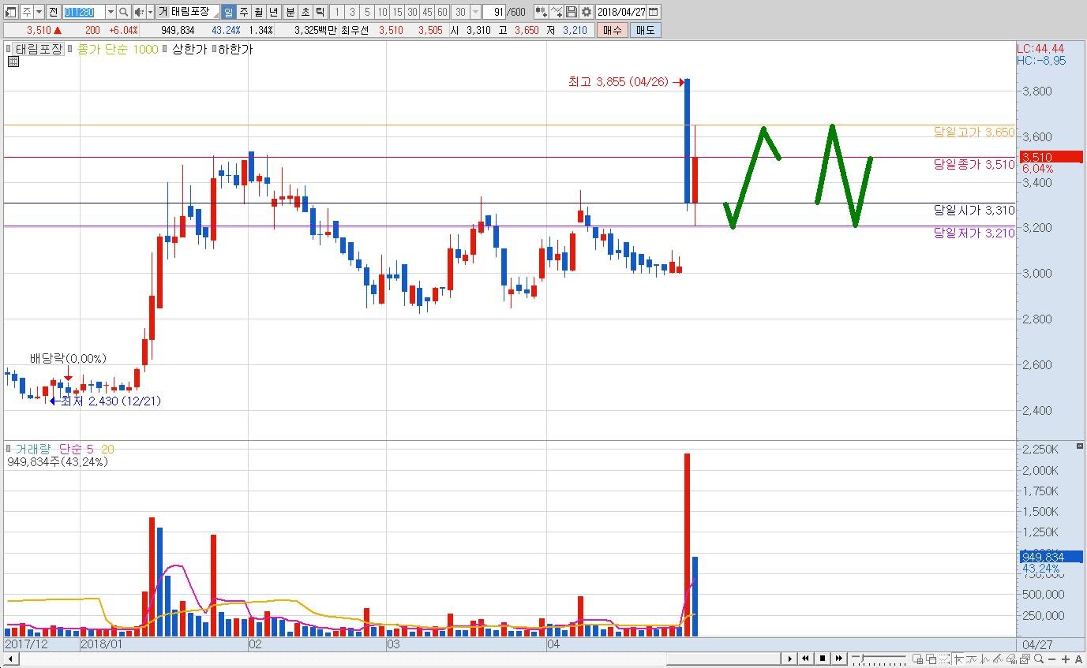Viewport: 1087px width, 668px height.
Task: Click the letter A text tool icon
Action: point(1078,659)
